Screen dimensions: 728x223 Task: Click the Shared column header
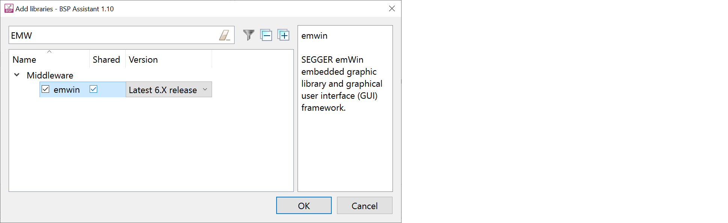[x=106, y=60]
